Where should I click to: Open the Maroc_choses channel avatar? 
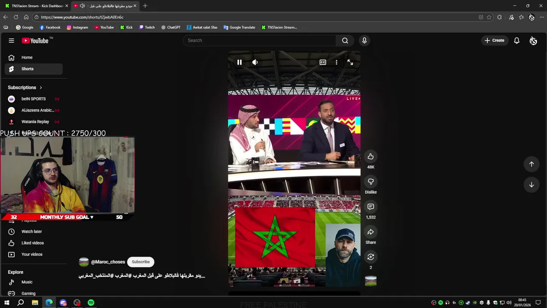point(84,262)
